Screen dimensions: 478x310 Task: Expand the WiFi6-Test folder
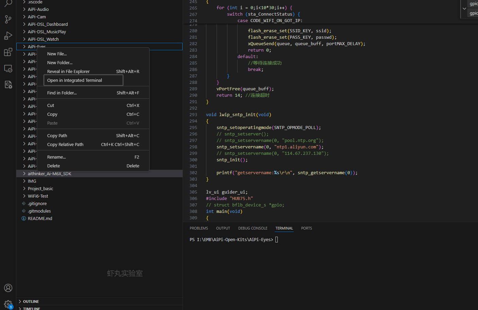point(24,196)
